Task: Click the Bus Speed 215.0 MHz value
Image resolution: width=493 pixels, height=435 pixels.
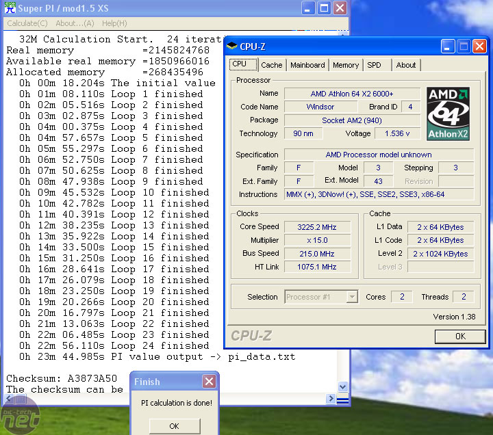Action: coord(317,254)
